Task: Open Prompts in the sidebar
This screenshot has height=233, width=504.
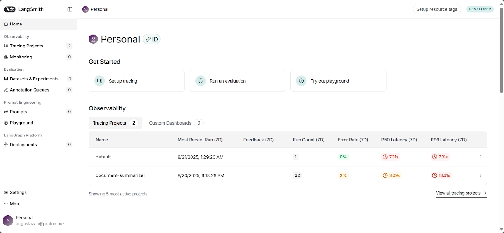Action: [x=38, y=112]
